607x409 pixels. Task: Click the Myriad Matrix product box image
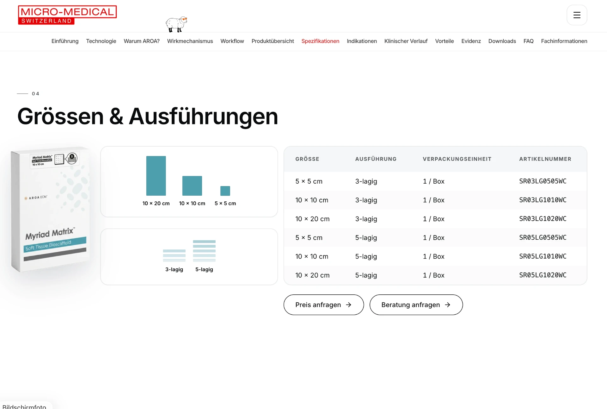[x=50, y=210]
